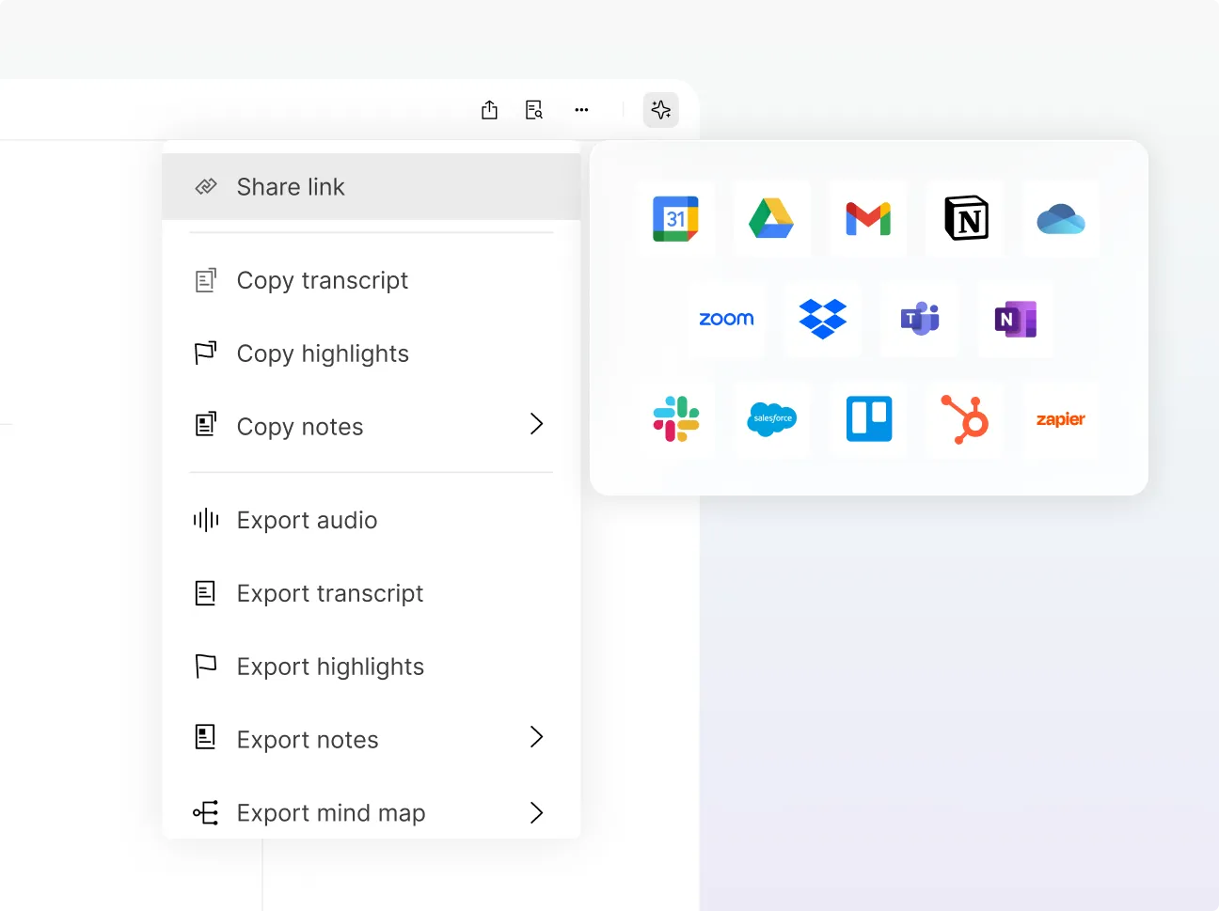Open the three-dot more options menu

click(581, 110)
